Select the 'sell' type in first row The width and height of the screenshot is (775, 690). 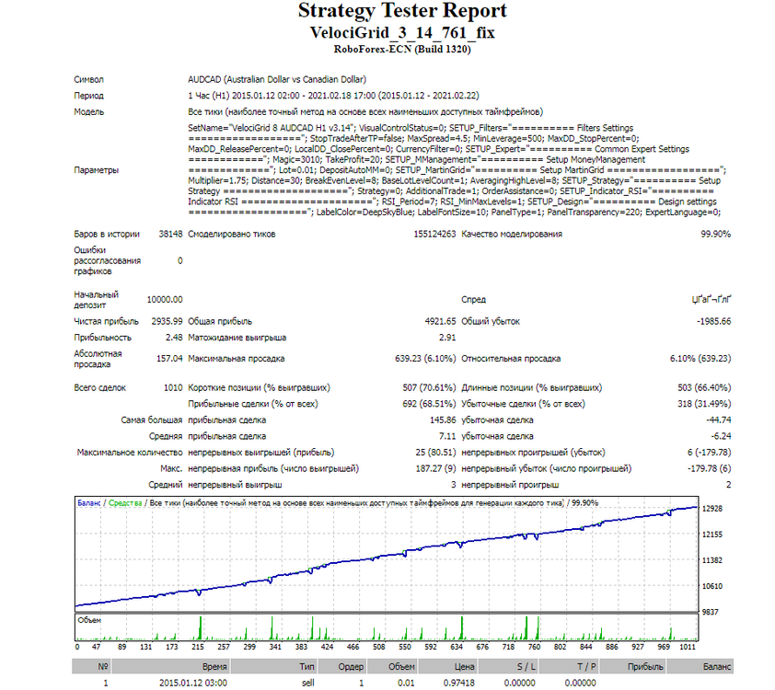pos(308,683)
